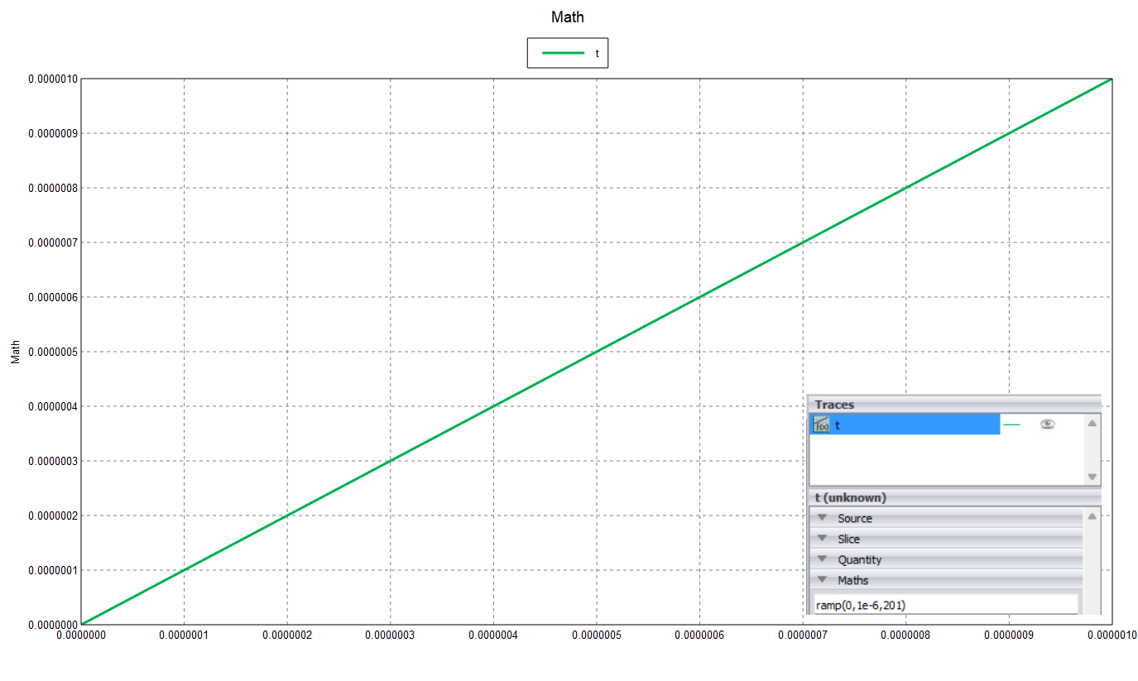
Task: Click the y-axis tick label 0.0000008
Action: (x=53, y=188)
